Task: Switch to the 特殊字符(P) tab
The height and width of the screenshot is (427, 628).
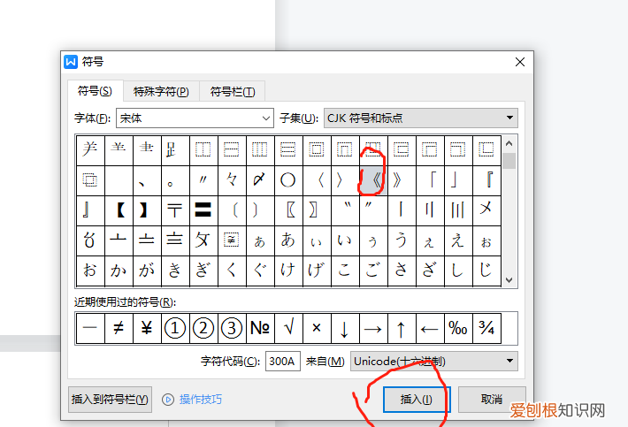Action: (161, 92)
